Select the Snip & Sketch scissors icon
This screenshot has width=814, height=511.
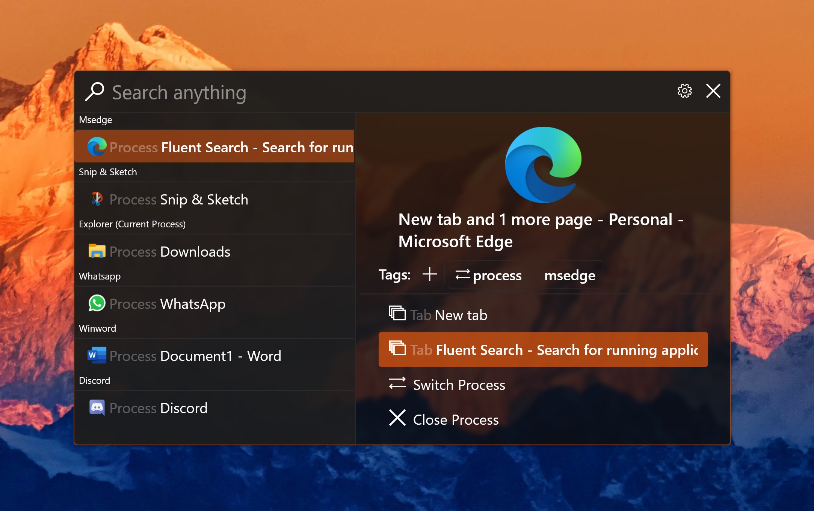click(97, 199)
